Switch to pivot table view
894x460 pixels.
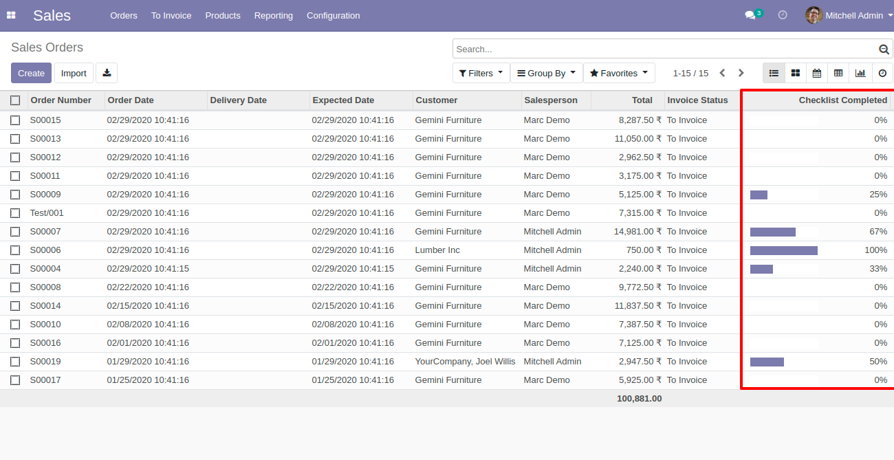838,73
